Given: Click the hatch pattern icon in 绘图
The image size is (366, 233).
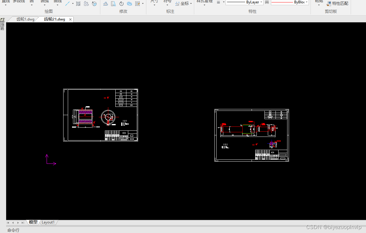Looking at the screenshot, I should coord(78,3).
